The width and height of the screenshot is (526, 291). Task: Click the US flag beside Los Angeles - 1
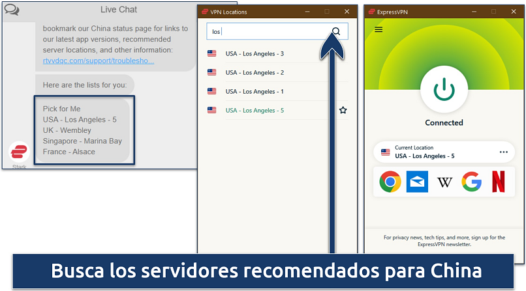(211, 91)
